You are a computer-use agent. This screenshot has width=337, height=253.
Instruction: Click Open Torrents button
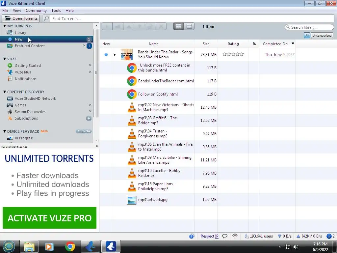point(21,18)
